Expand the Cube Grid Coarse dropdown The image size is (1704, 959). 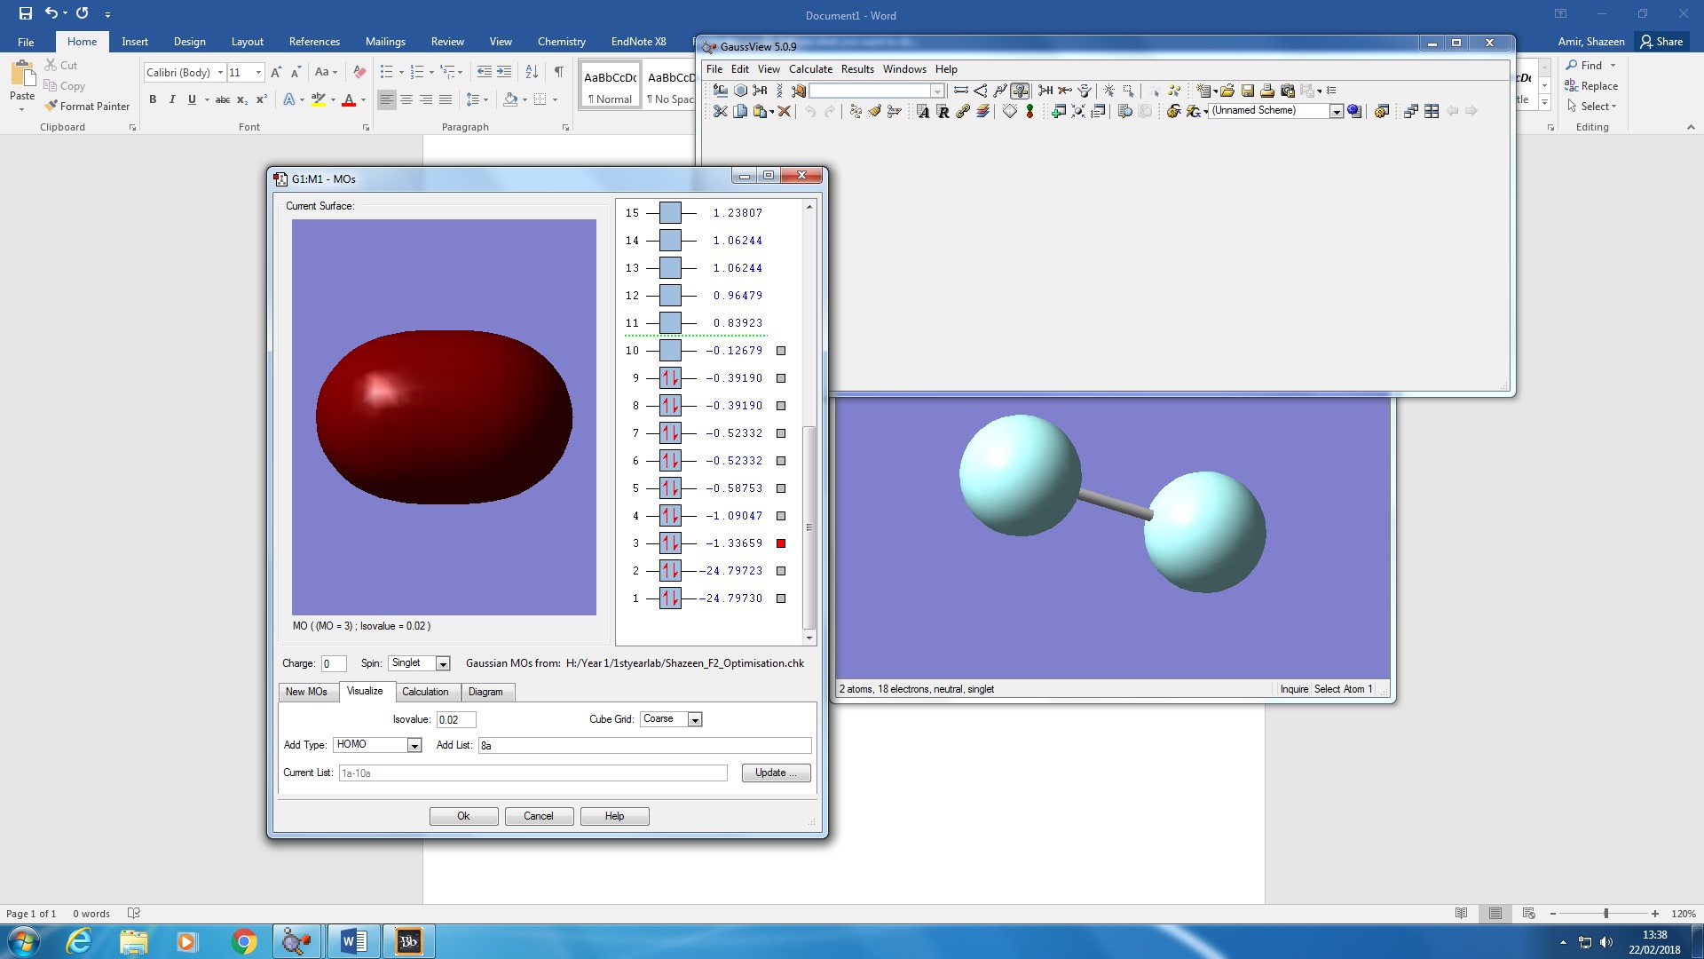coord(695,719)
